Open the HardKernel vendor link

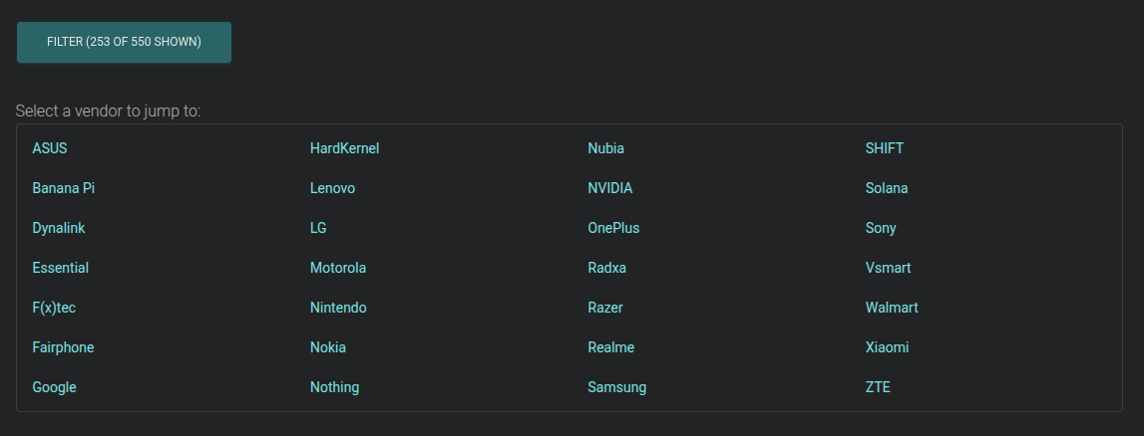coord(344,148)
